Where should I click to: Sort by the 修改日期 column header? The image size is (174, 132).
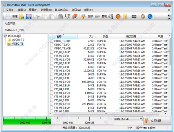134,36
